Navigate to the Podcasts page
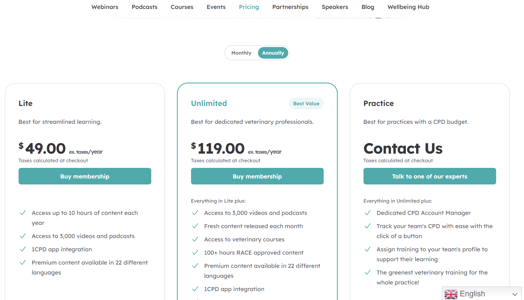Viewport: 524px width, 300px height. pyautogui.click(x=144, y=7)
